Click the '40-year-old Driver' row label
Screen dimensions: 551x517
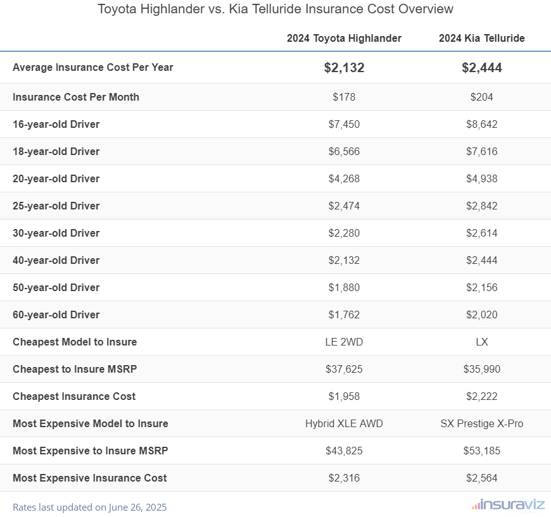[56, 260]
